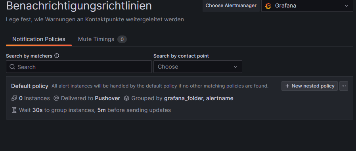Click the Mute Timings count badge
Image resolution: width=356 pixels, height=151 pixels.
click(122, 39)
